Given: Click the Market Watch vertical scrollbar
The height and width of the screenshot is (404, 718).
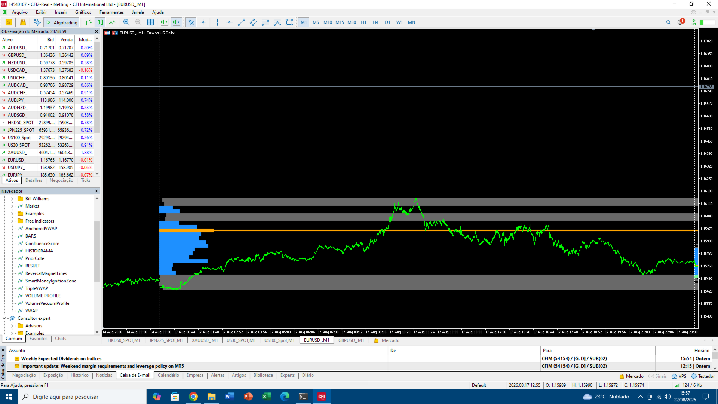Looking at the screenshot, I should (x=97, y=88).
